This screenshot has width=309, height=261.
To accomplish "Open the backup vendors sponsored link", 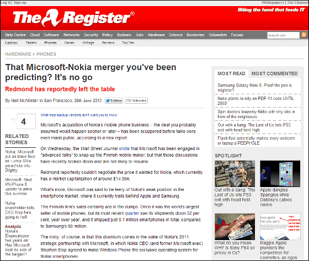I will (x=78, y=115).
